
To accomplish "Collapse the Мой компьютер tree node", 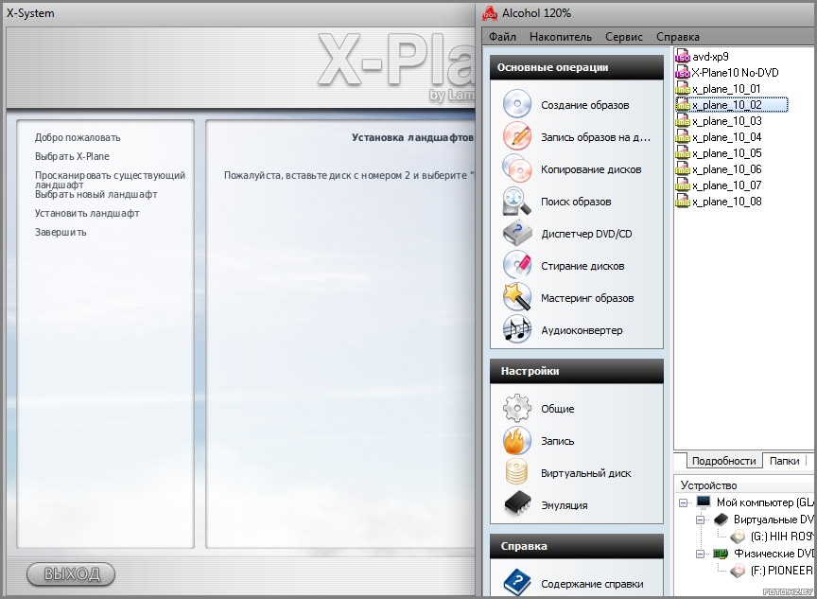I will pyautogui.click(x=683, y=503).
